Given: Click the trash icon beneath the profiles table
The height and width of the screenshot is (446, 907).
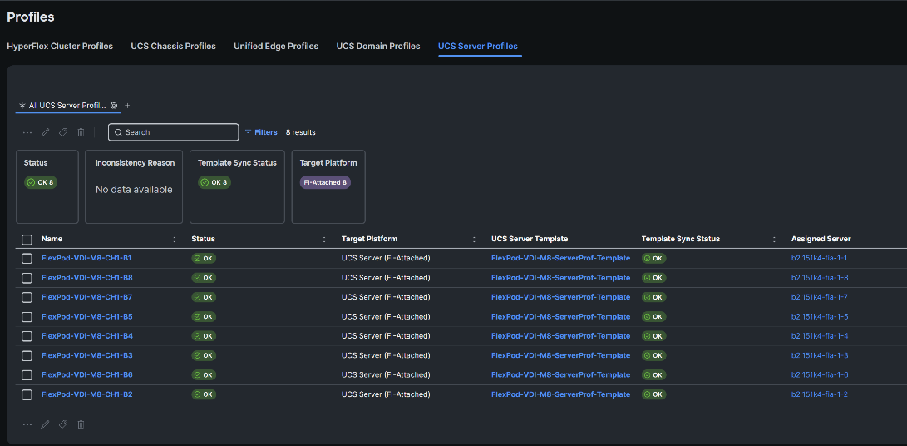Looking at the screenshot, I should 81,424.
